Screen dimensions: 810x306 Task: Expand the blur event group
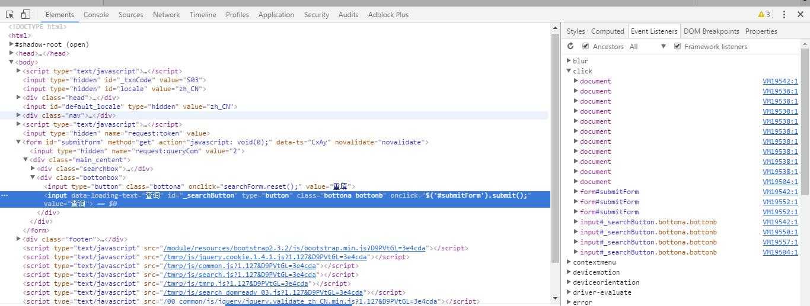point(569,60)
